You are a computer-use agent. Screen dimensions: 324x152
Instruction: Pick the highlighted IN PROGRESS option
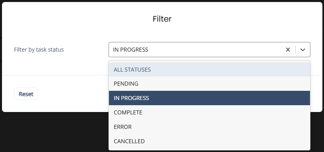pos(209,98)
